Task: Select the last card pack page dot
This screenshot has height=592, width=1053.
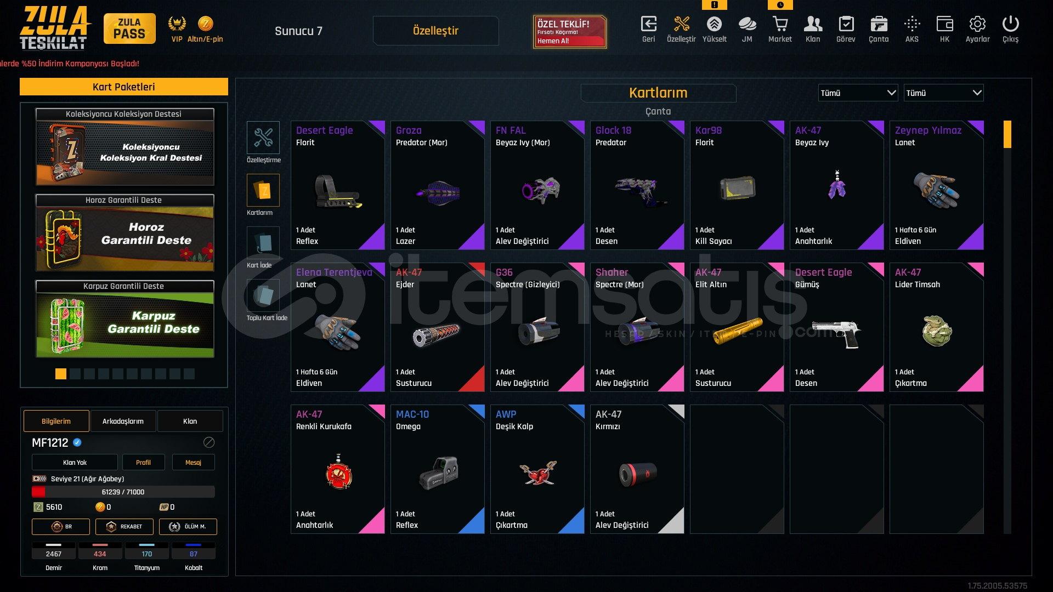Action: click(x=189, y=374)
